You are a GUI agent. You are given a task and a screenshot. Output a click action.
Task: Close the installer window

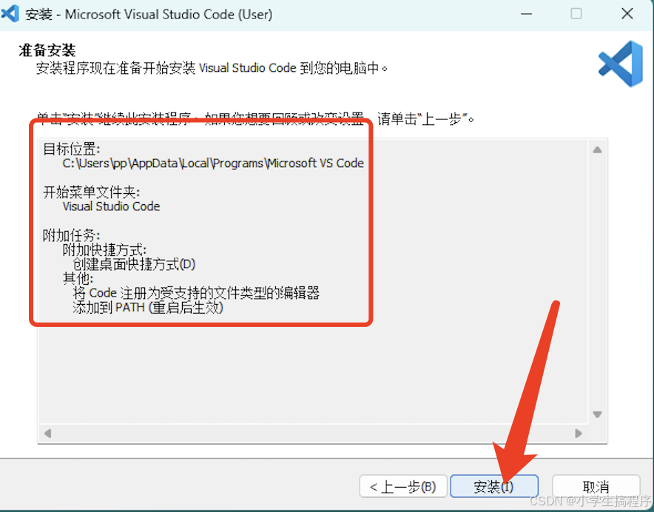tap(627, 14)
